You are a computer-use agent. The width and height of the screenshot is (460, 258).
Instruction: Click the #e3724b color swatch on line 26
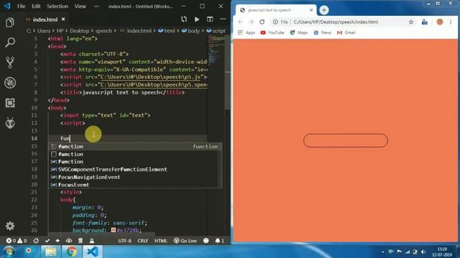point(114,230)
